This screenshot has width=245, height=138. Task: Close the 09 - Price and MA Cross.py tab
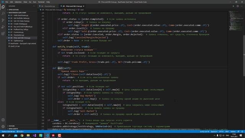click(x=83, y=6)
